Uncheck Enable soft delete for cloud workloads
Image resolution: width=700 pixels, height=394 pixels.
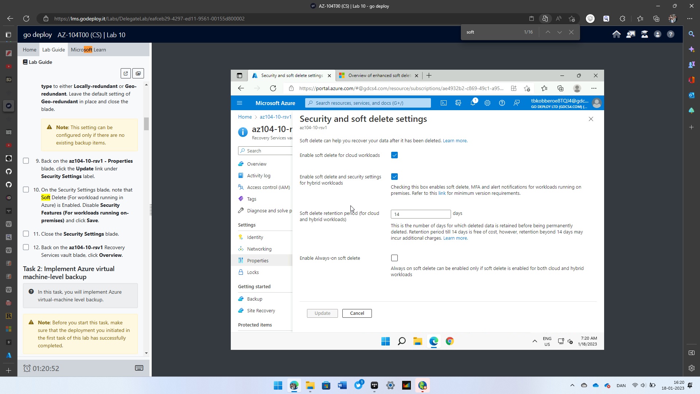click(394, 155)
